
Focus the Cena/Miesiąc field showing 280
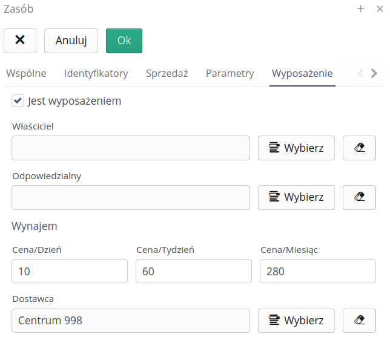pyautogui.click(x=317, y=272)
